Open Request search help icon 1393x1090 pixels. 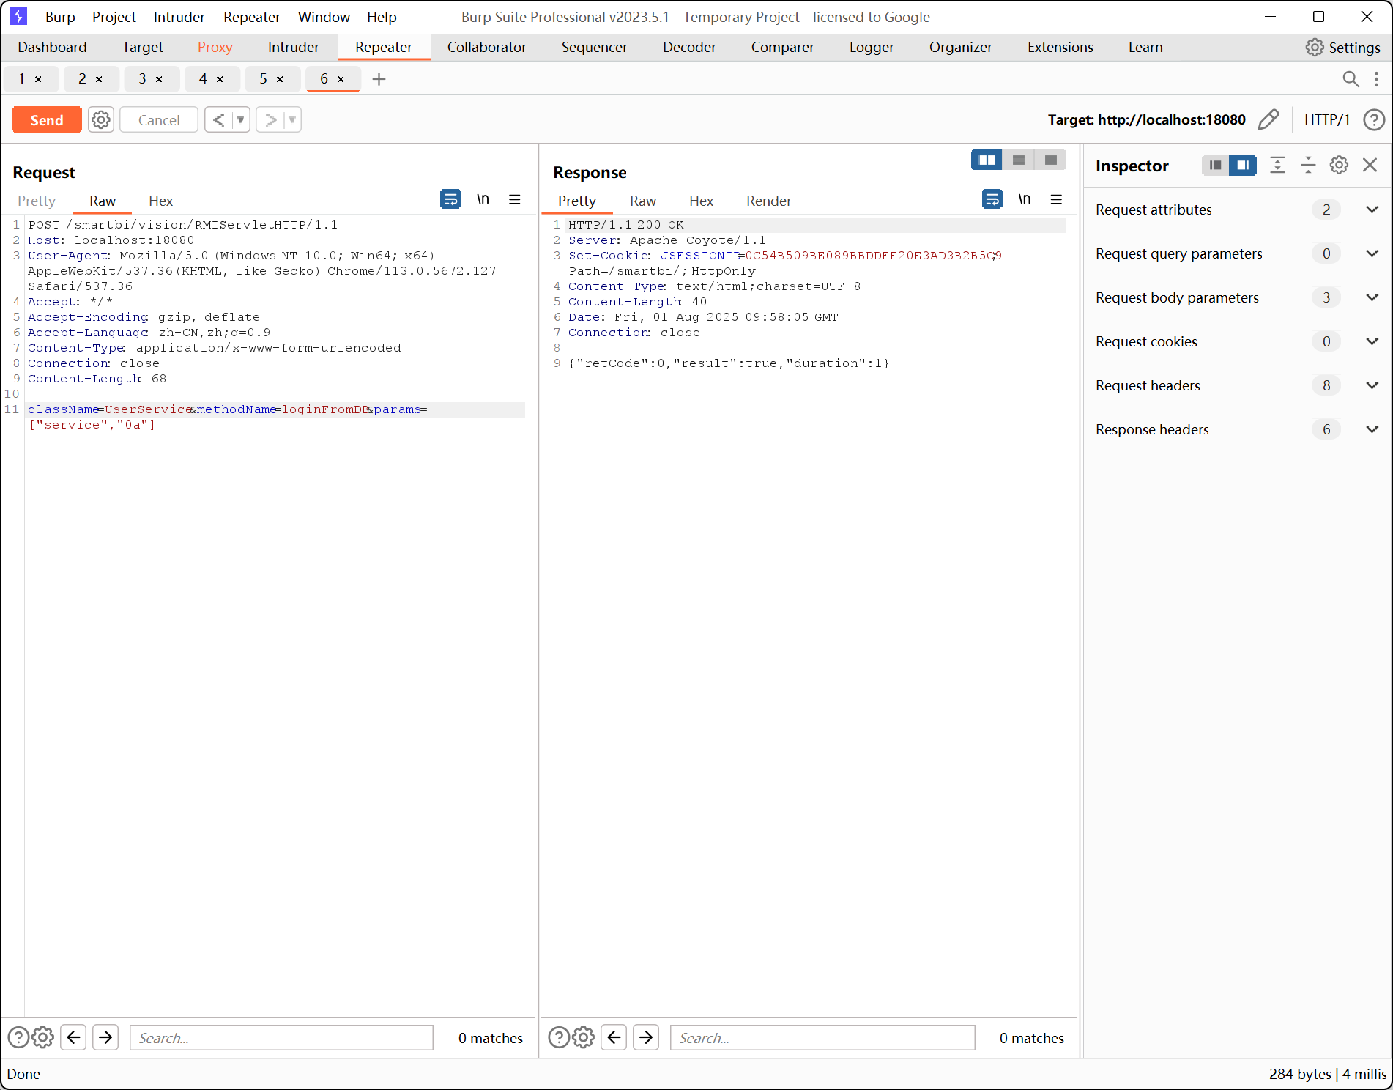[18, 1037]
